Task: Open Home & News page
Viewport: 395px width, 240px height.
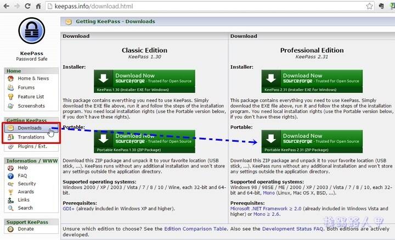Action: [x=33, y=79]
